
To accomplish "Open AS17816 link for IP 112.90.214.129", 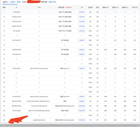I will pyautogui.click(x=82, y=22).
